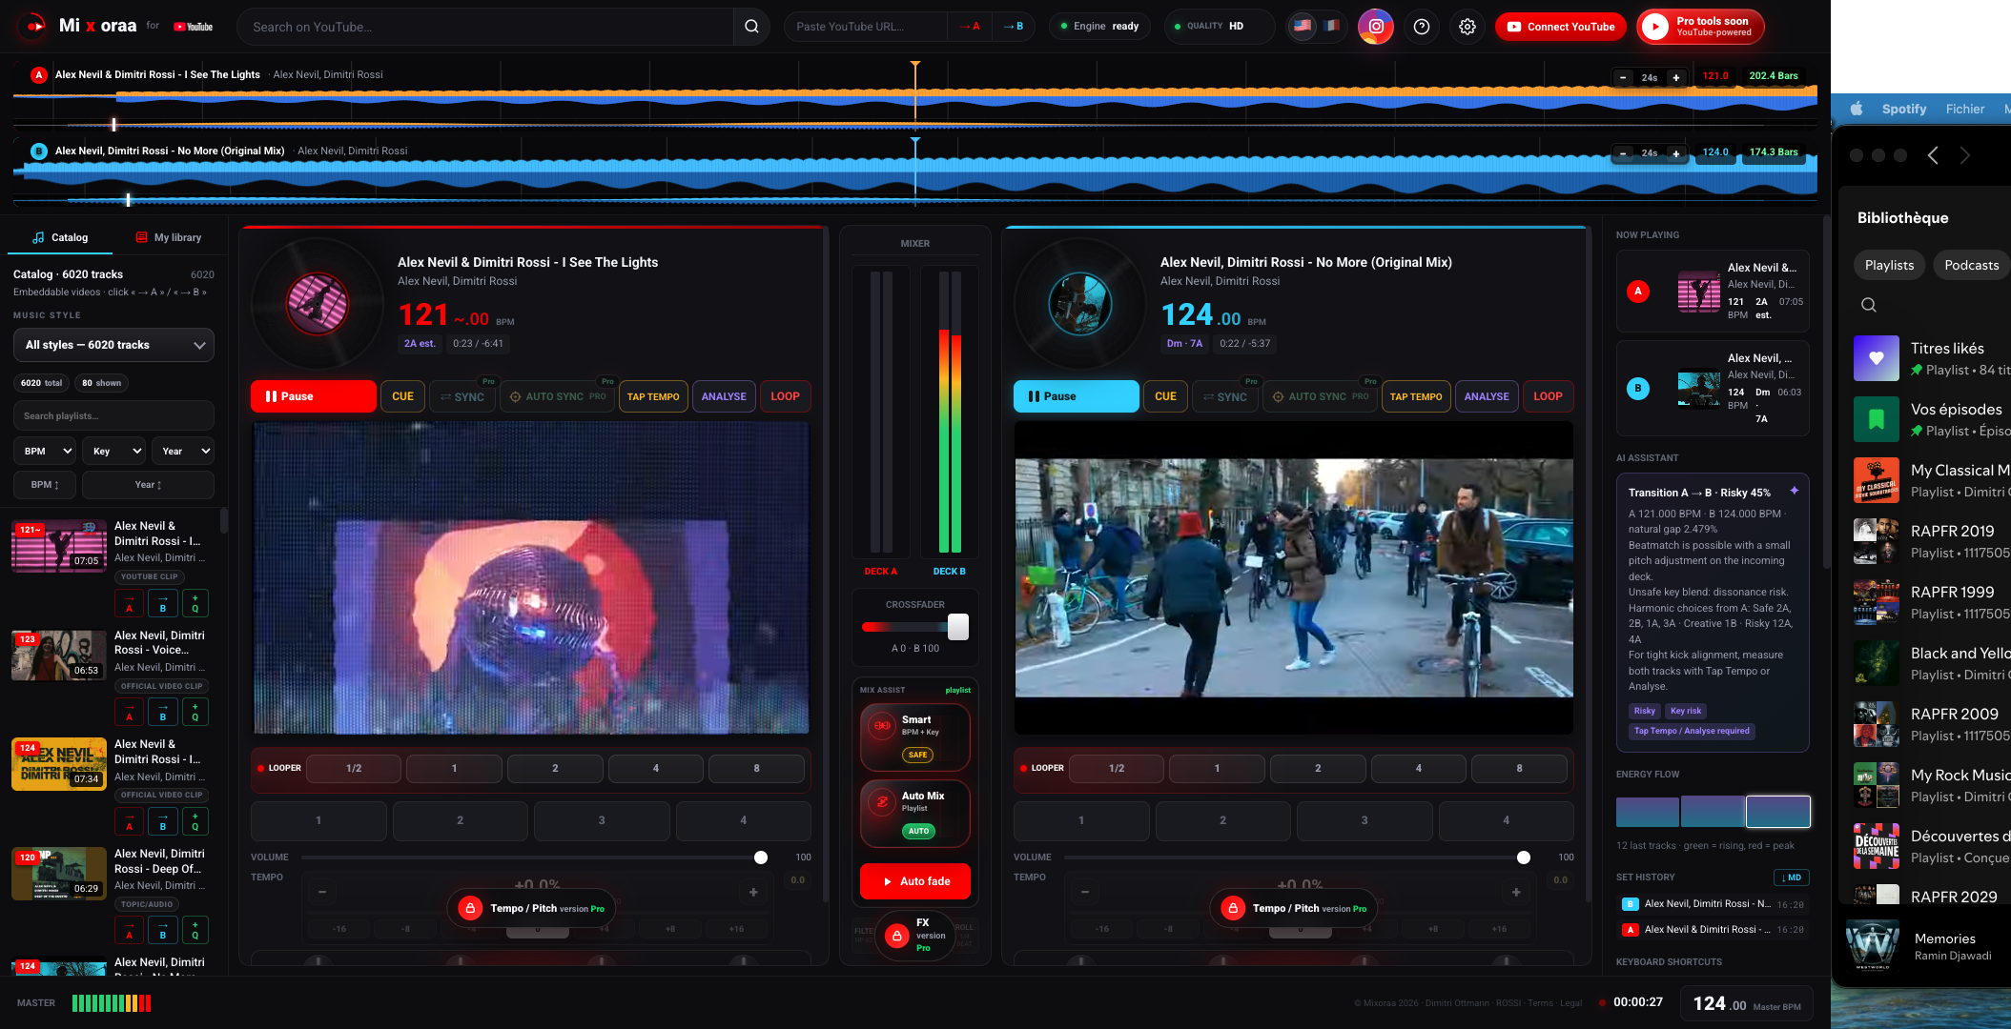Open settings gear icon
2011x1029 pixels.
pyautogui.click(x=1467, y=27)
